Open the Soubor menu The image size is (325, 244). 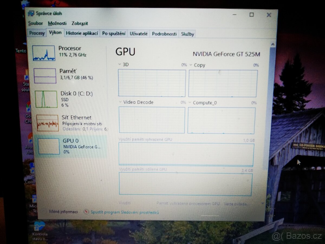tap(35, 23)
